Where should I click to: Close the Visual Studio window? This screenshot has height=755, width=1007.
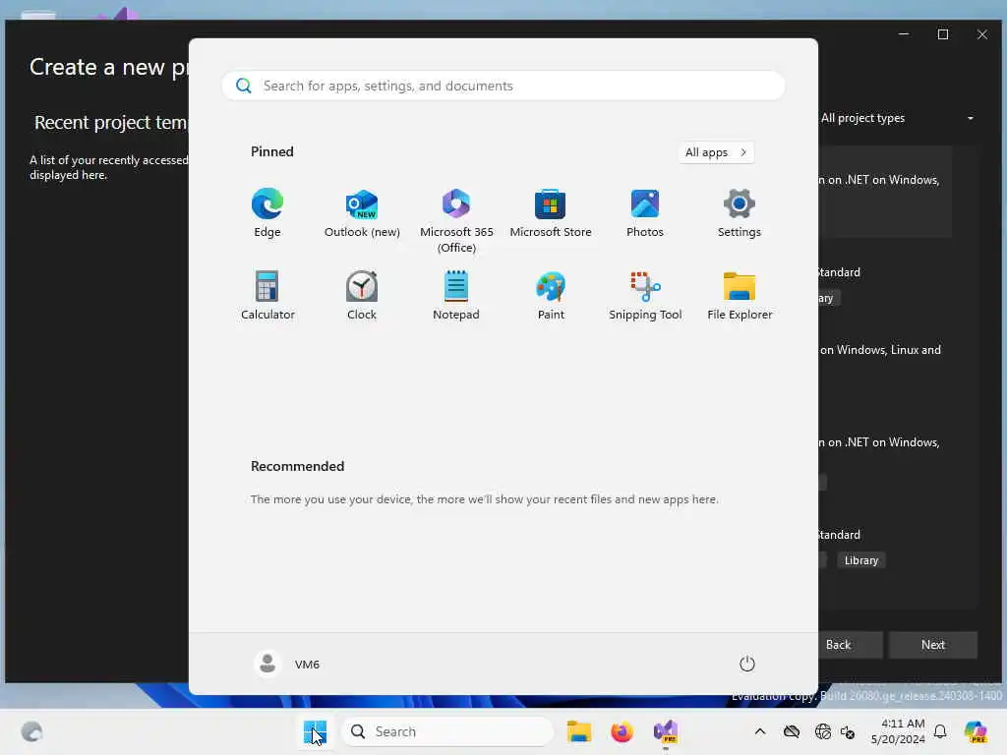coord(982,34)
